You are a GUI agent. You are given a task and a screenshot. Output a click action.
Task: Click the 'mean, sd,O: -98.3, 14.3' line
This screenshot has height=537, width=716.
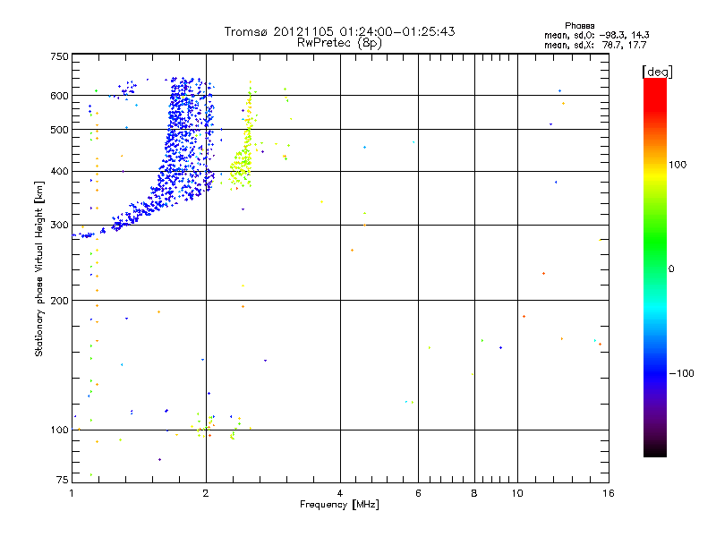click(x=596, y=35)
